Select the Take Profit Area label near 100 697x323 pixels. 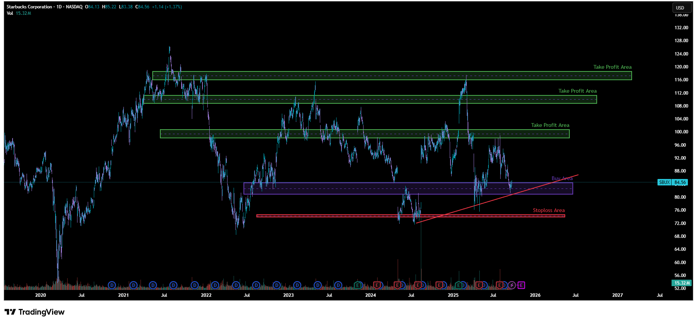point(550,125)
